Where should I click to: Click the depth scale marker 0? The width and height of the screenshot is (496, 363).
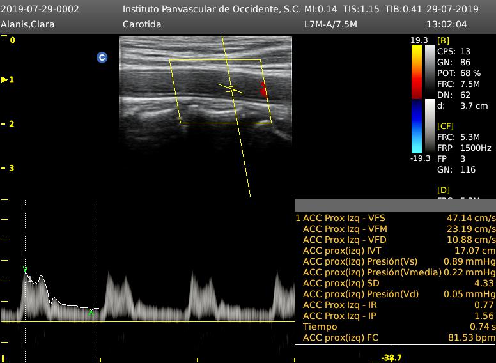click(12, 40)
